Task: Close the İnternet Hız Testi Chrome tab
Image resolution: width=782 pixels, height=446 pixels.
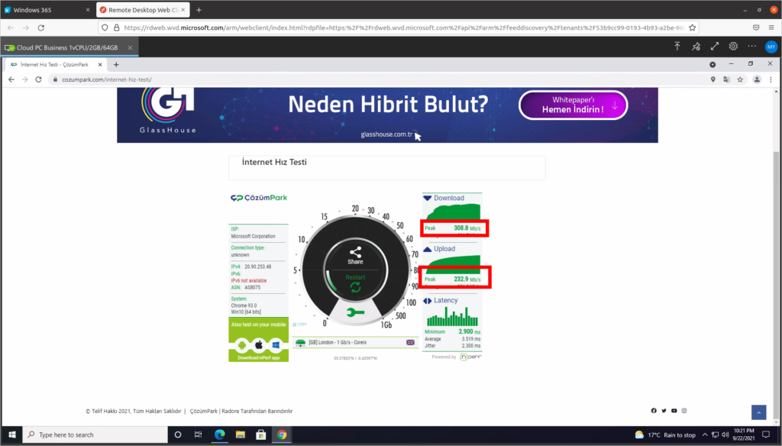Action: 100,64
